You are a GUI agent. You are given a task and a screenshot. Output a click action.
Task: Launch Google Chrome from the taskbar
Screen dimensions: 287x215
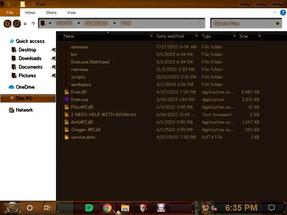pyautogui.click(x=107, y=208)
